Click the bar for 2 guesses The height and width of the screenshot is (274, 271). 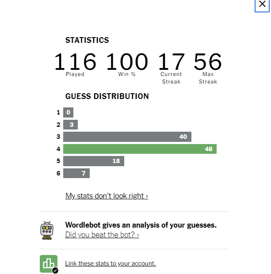(x=70, y=125)
